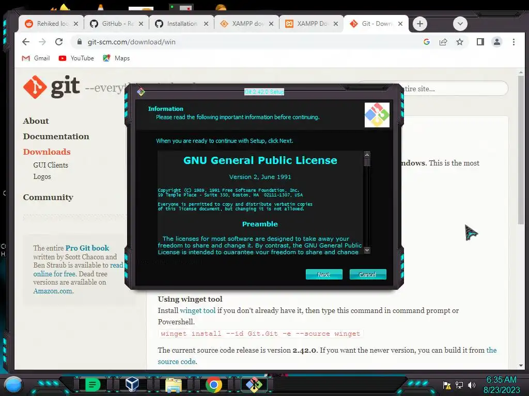This screenshot has width=529, height=396.
Task: Go forward in the browser
Action: 42,42
